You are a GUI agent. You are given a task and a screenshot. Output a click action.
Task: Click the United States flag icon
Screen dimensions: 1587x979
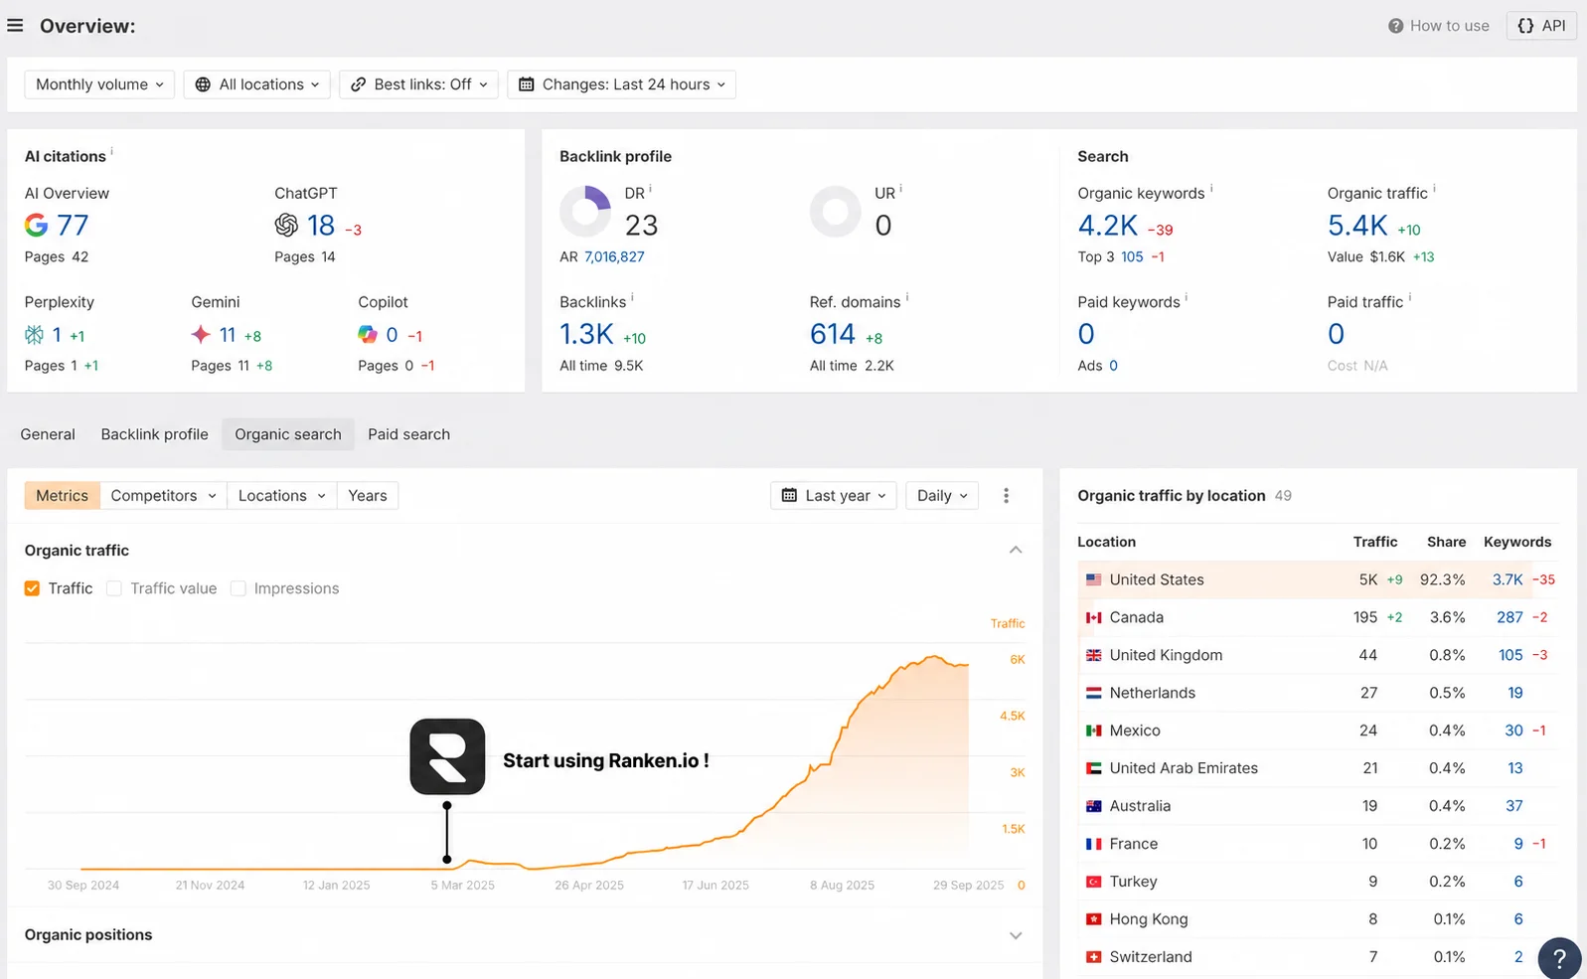[x=1093, y=579]
